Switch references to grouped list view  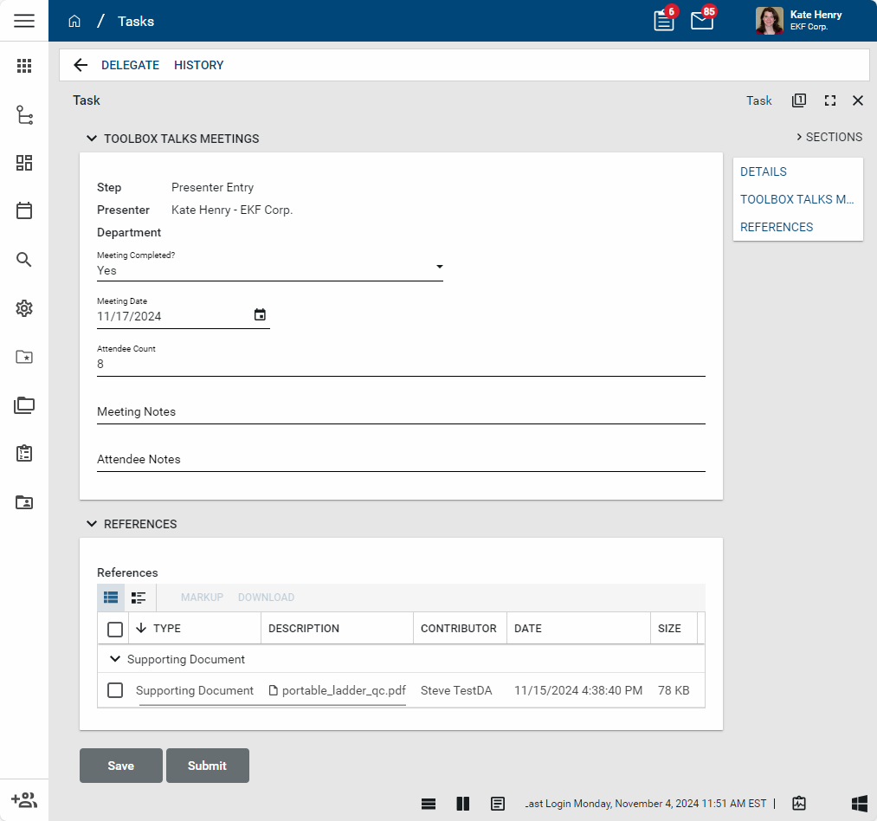click(139, 598)
